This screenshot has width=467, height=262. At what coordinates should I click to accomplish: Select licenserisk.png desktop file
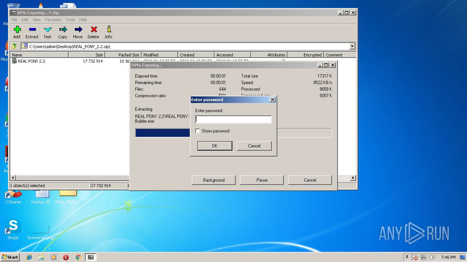point(40,231)
